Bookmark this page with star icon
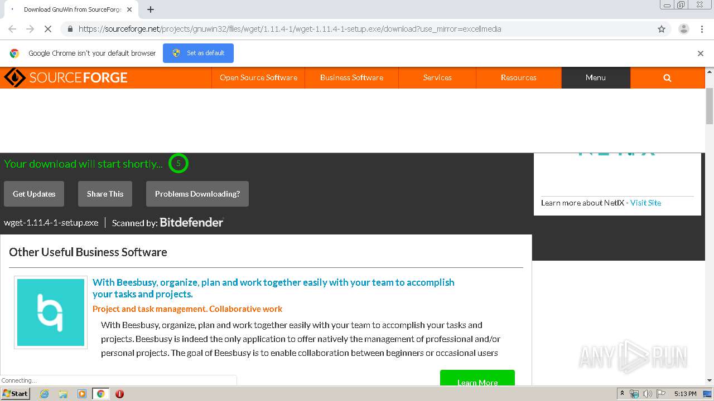This screenshot has height=401, width=714. pyautogui.click(x=662, y=29)
